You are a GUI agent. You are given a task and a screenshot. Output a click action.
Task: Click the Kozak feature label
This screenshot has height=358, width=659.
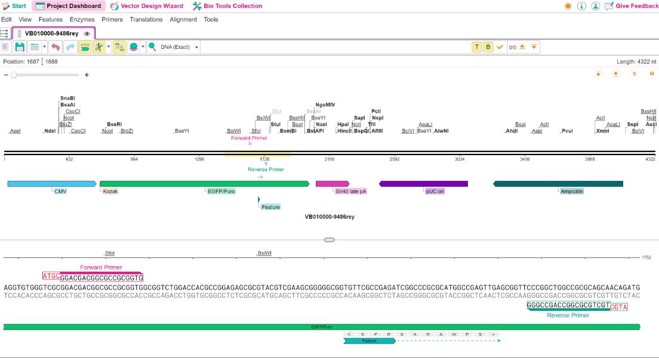click(110, 191)
